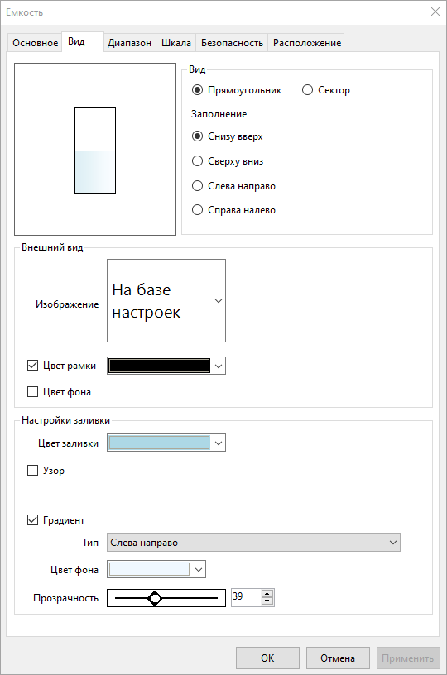Click the Отмена button
This screenshot has width=447, height=675.
click(x=338, y=658)
